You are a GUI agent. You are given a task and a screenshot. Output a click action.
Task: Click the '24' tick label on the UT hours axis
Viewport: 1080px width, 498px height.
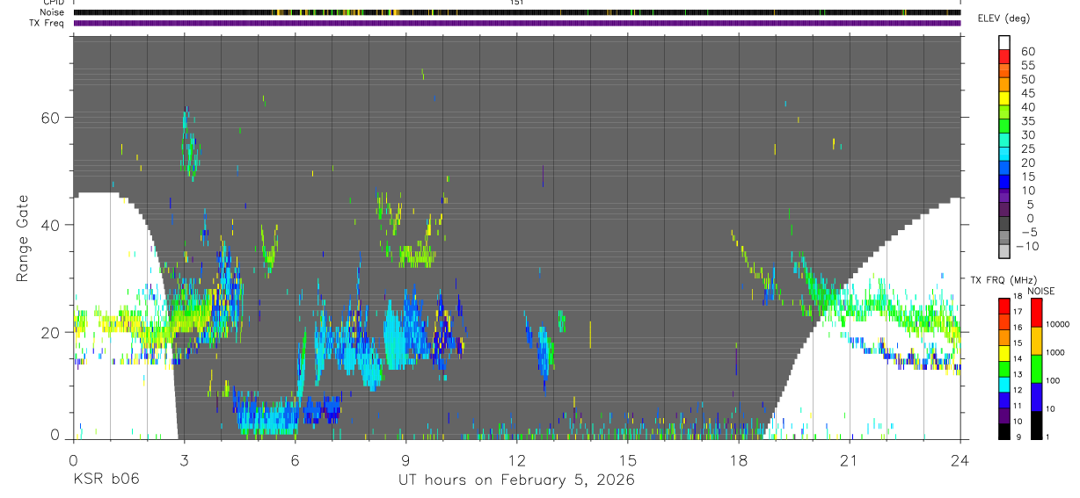960,459
